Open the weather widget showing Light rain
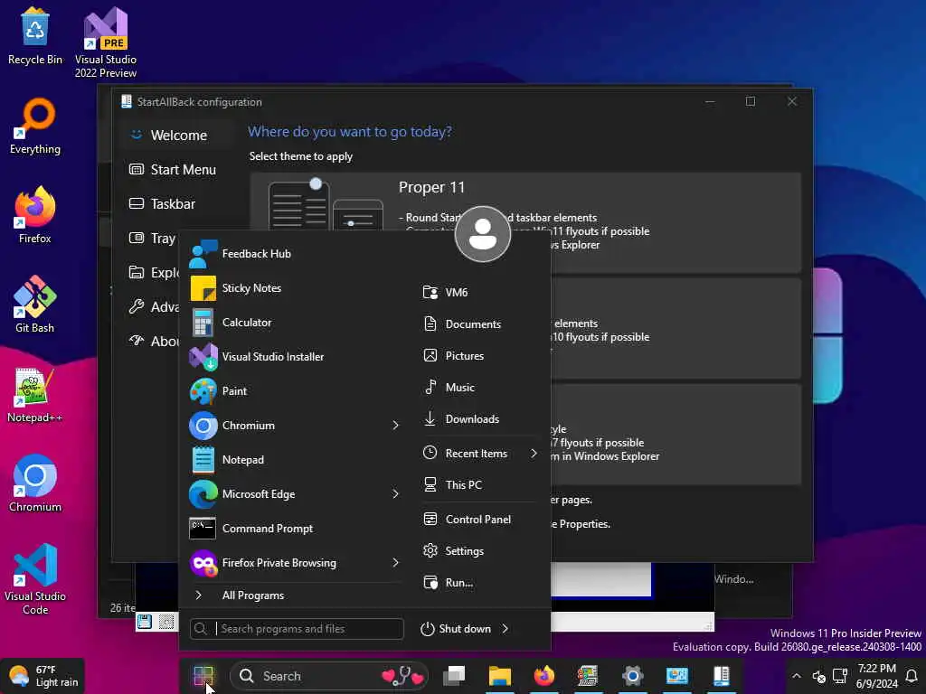This screenshot has height=694, width=926. [x=43, y=676]
